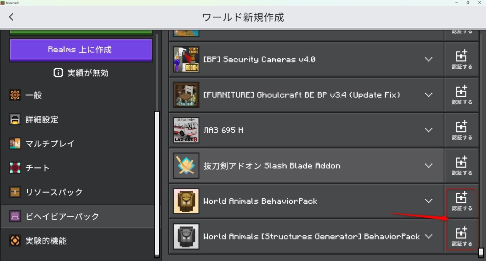Click the ЛАЗ 695 Н title text
486x261 pixels.
coord(223,130)
